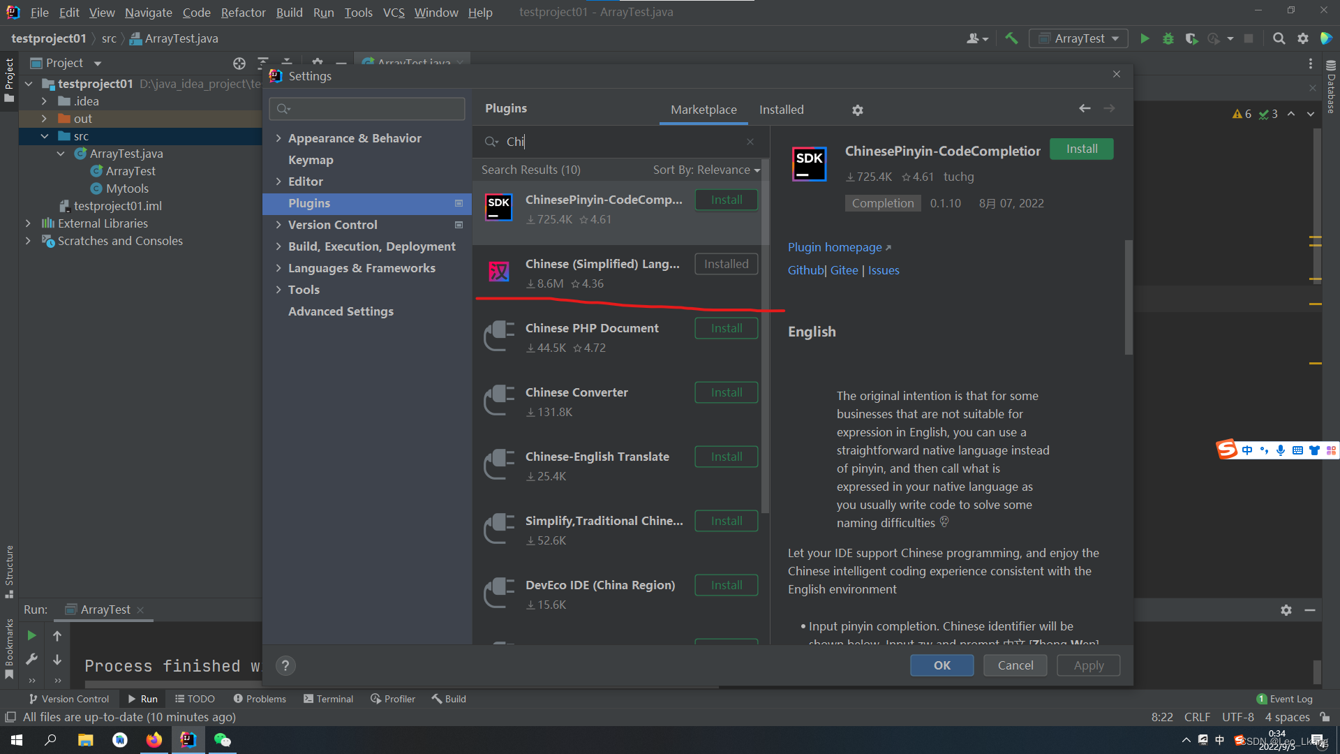
Task: Click the up arrow in Run panel
Action: click(57, 635)
